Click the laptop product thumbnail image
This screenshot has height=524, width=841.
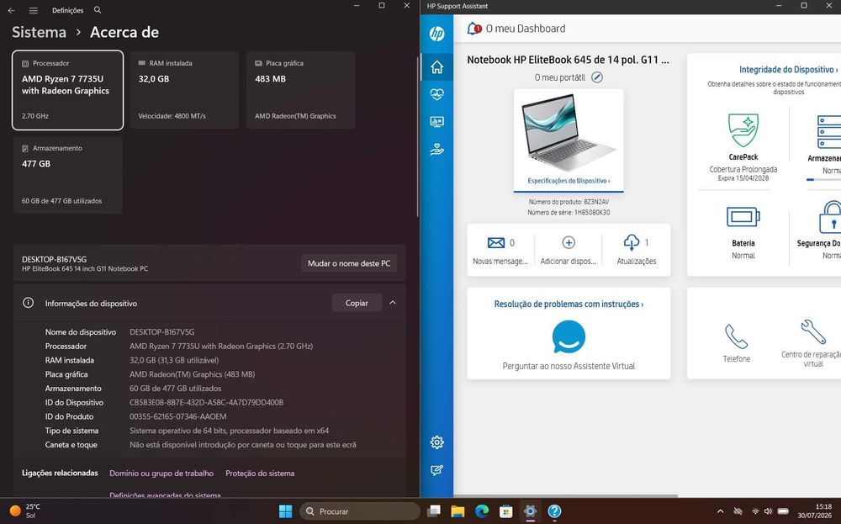coord(569,133)
